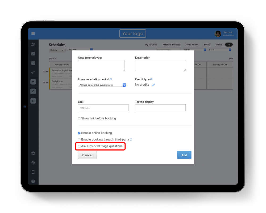Click Patrick's profile avatar
The width and height of the screenshot is (266, 213).
[218, 34]
